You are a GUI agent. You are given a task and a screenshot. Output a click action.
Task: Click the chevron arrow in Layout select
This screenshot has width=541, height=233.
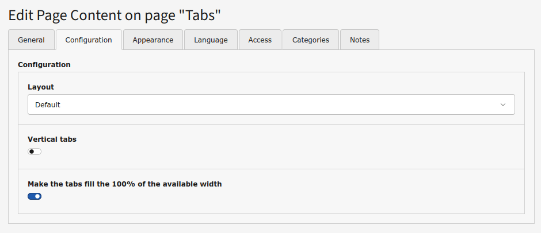(x=502, y=105)
